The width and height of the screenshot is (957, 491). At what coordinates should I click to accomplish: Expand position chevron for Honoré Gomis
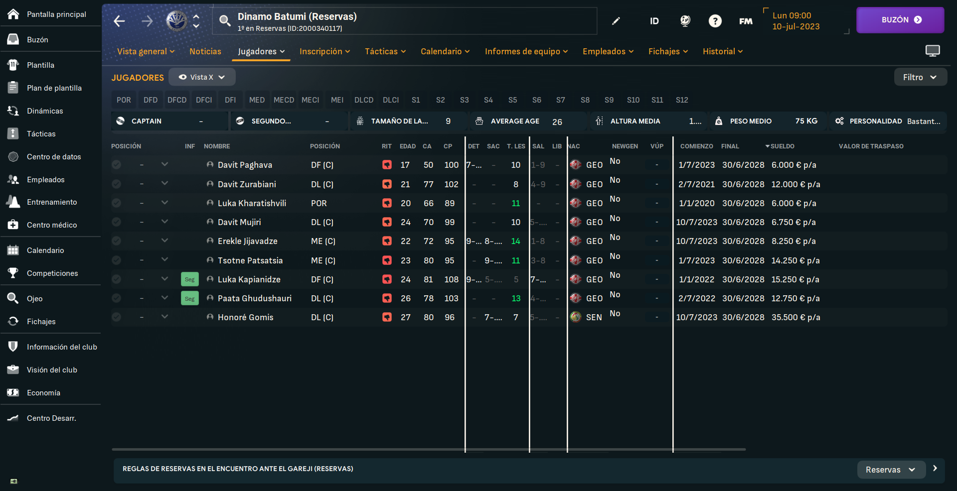pos(164,317)
